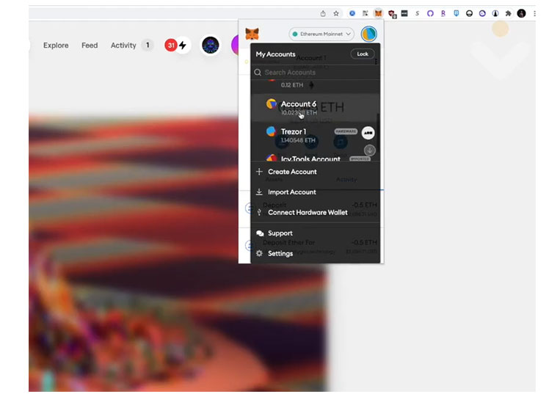Click the red 31 notifications badge
560x397 pixels.
pyautogui.click(x=171, y=45)
